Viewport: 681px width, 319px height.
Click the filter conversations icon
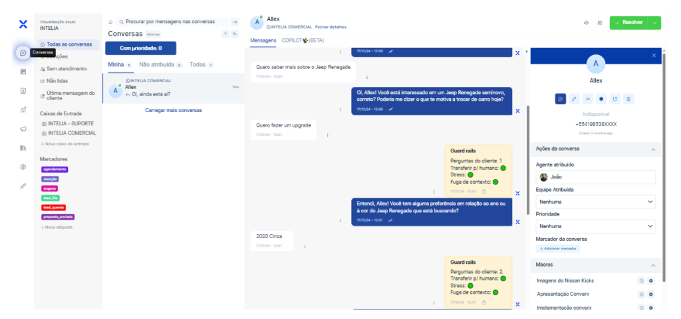click(225, 34)
